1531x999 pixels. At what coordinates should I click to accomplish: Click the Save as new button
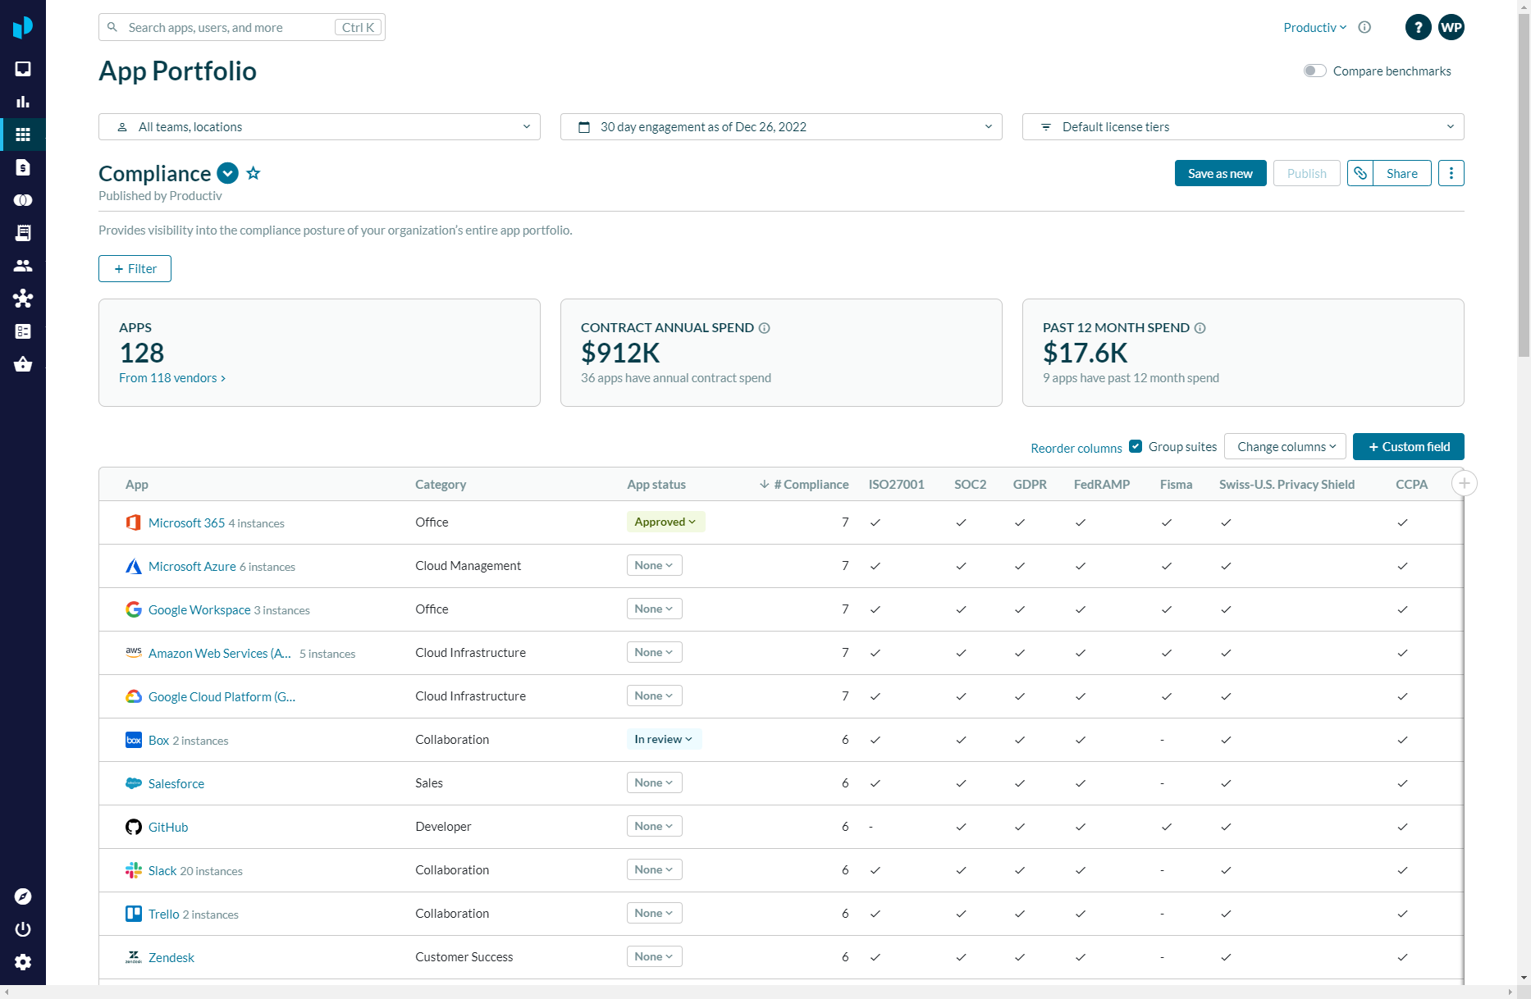(1220, 173)
